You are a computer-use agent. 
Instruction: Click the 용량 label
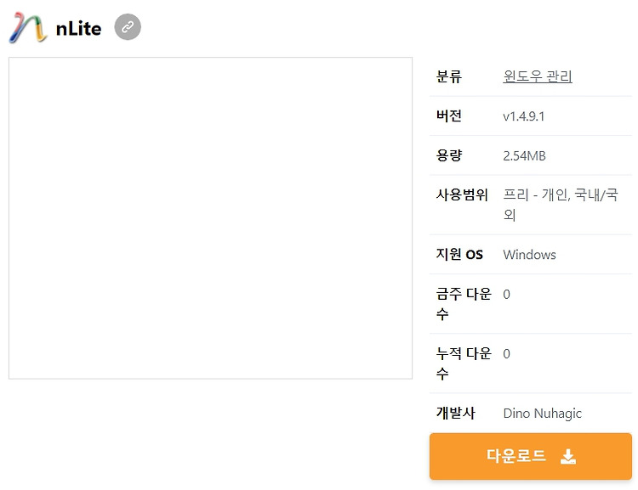point(449,155)
